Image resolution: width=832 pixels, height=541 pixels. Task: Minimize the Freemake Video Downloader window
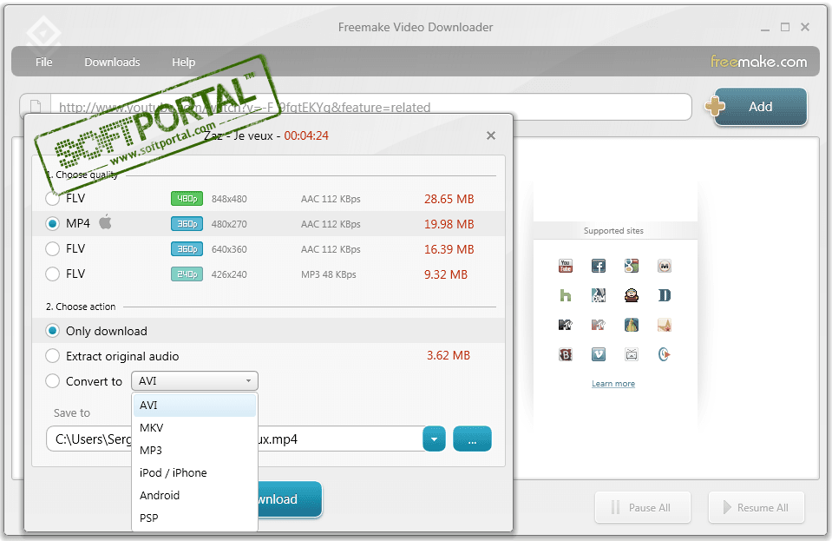pyautogui.click(x=764, y=28)
